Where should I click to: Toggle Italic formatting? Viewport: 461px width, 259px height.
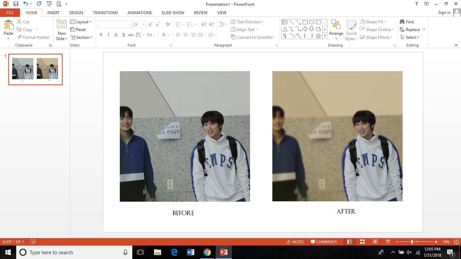coord(108,35)
